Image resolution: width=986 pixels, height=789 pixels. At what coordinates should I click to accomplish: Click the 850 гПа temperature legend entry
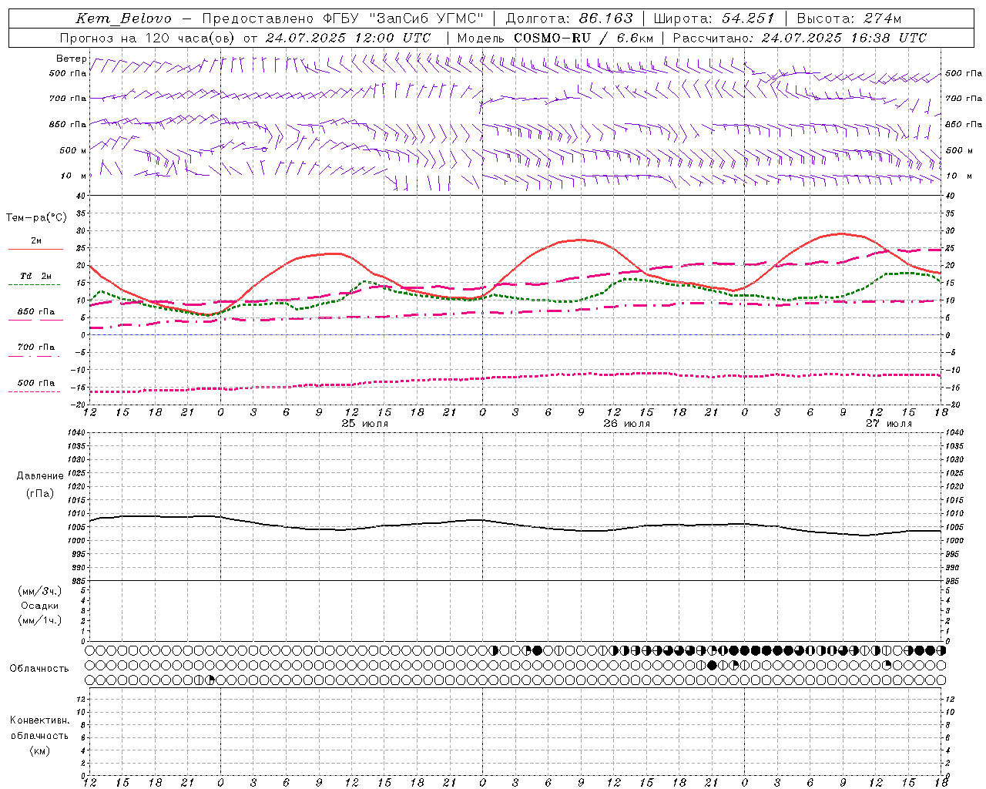coord(35,312)
